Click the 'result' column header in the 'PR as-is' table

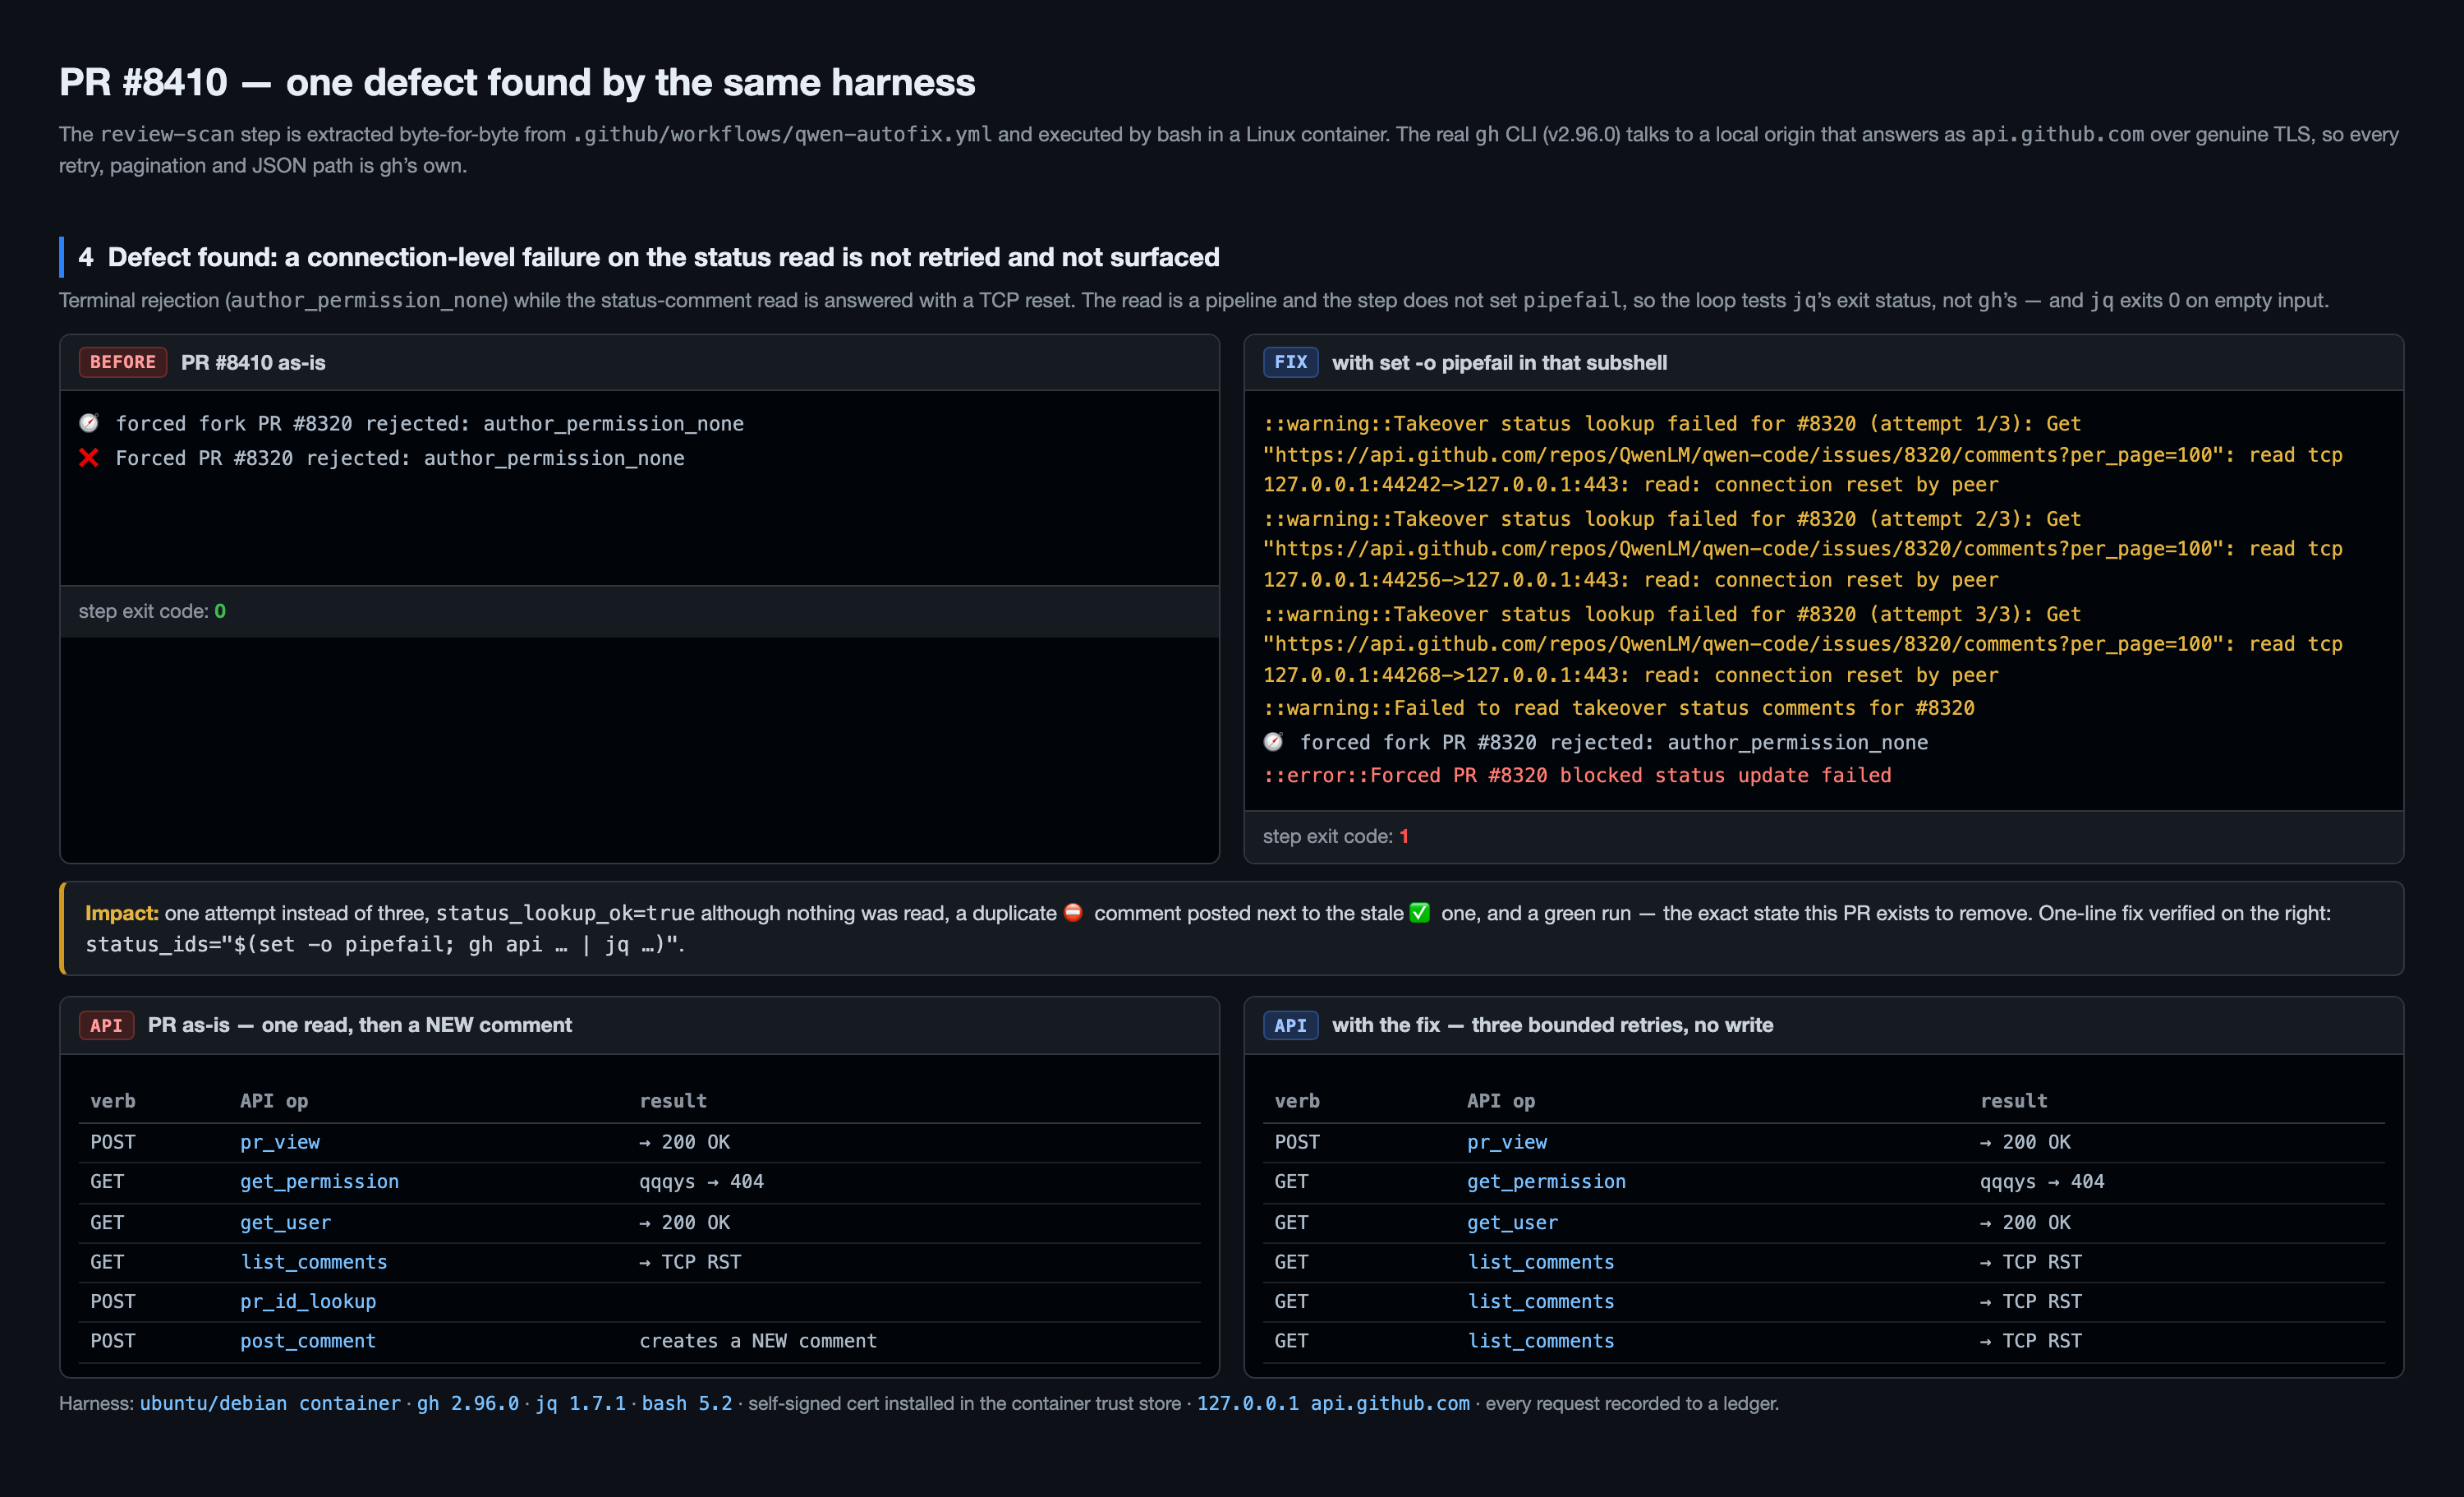click(673, 1101)
